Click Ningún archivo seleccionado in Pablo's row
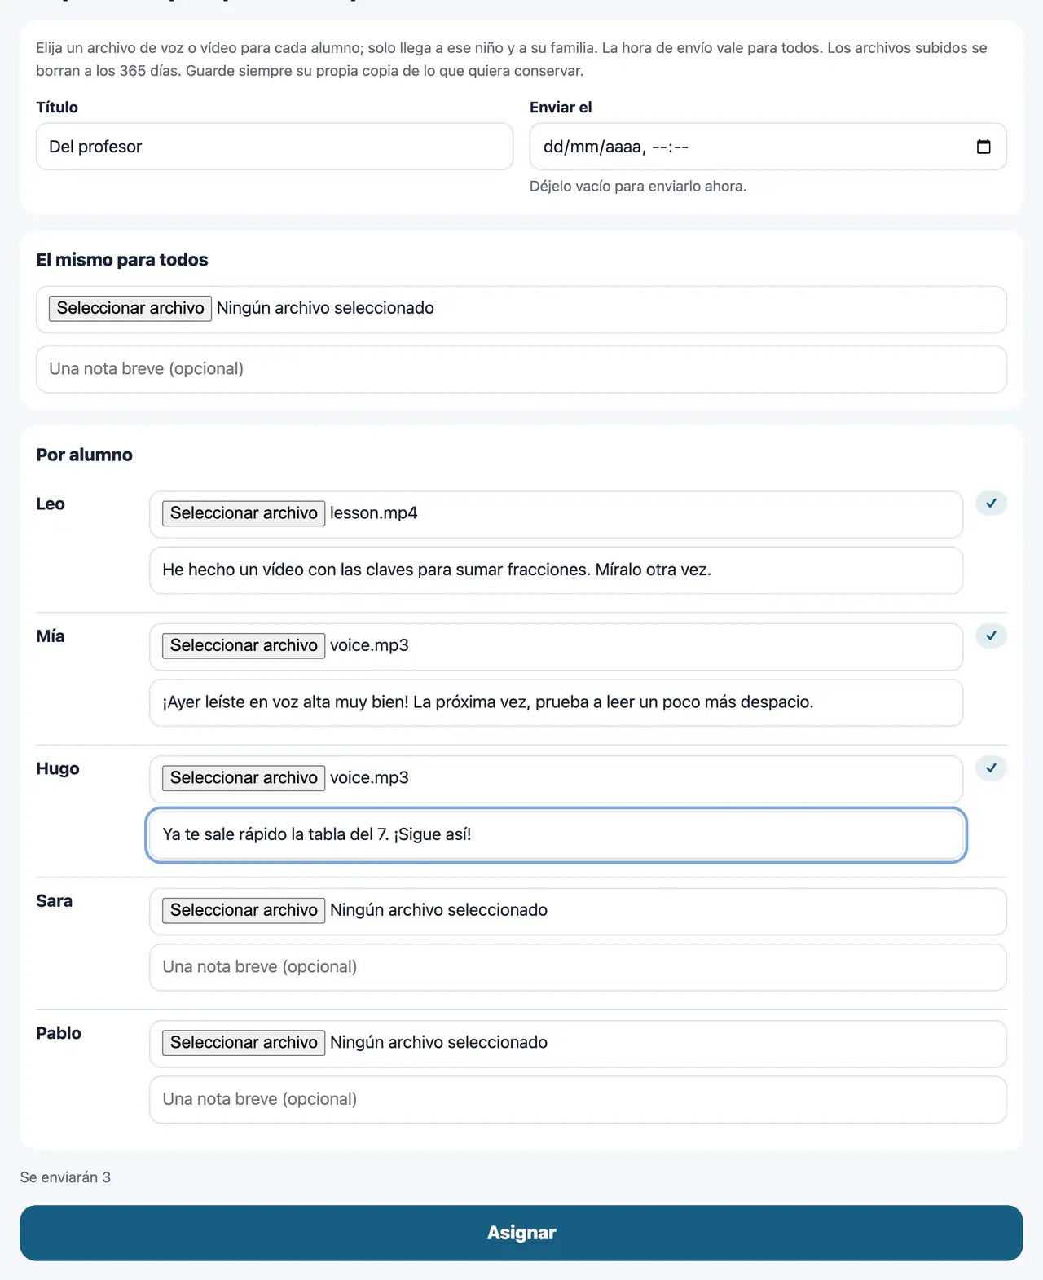Viewport: 1043px width, 1280px height. [438, 1043]
